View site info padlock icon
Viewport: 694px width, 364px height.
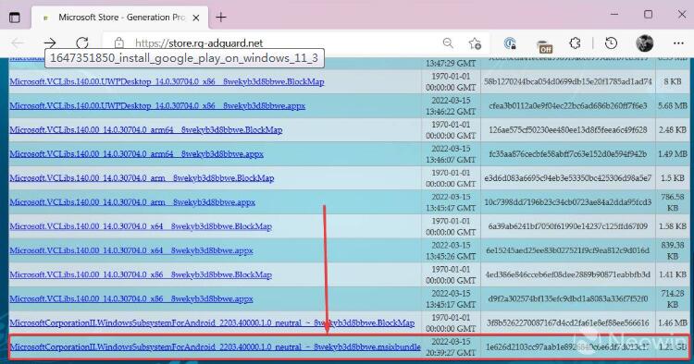point(119,42)
